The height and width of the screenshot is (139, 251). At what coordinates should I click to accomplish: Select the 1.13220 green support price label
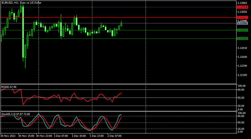(x=242, y=30)
